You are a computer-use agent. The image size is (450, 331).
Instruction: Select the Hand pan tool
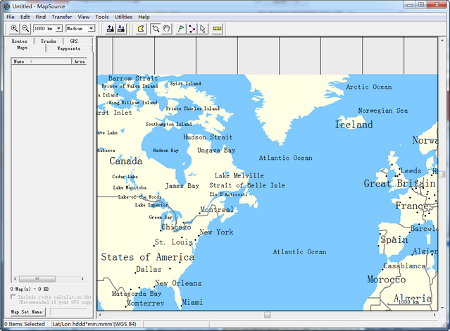pyautogui.click(x=167, y=29)
